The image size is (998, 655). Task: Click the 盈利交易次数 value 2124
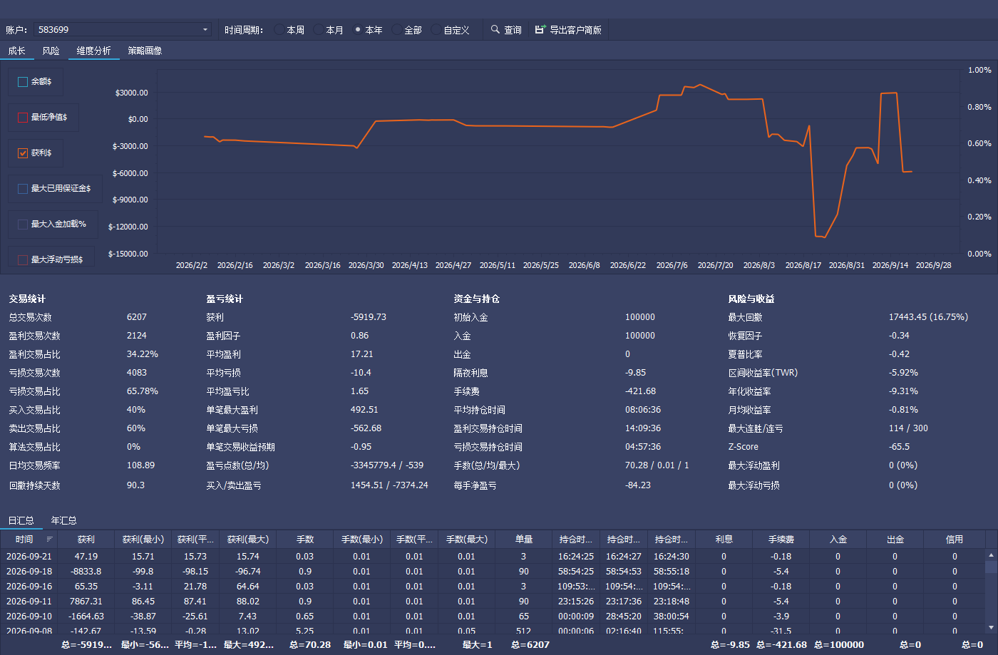click(x=137, y=336)
